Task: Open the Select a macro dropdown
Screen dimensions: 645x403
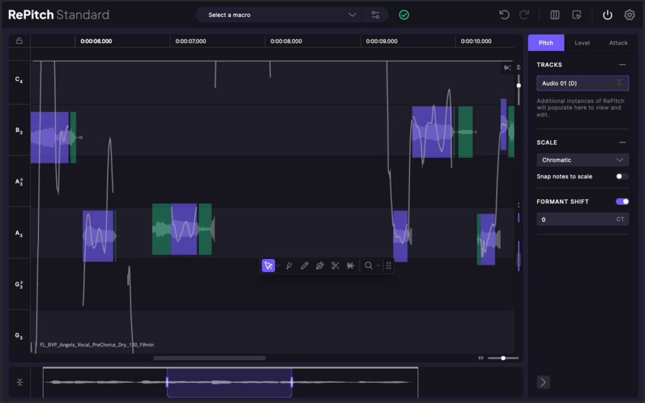Action: coord(282,15)
